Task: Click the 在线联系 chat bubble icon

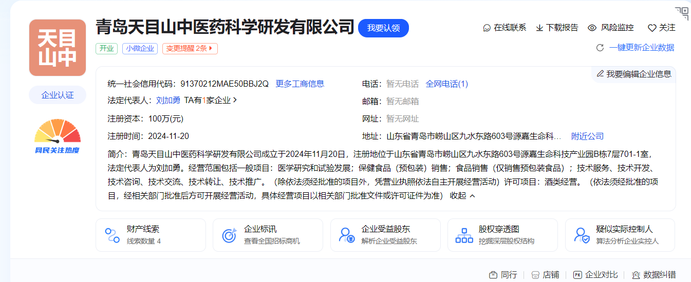Action: pyautogui.click(x=487, y=28)
